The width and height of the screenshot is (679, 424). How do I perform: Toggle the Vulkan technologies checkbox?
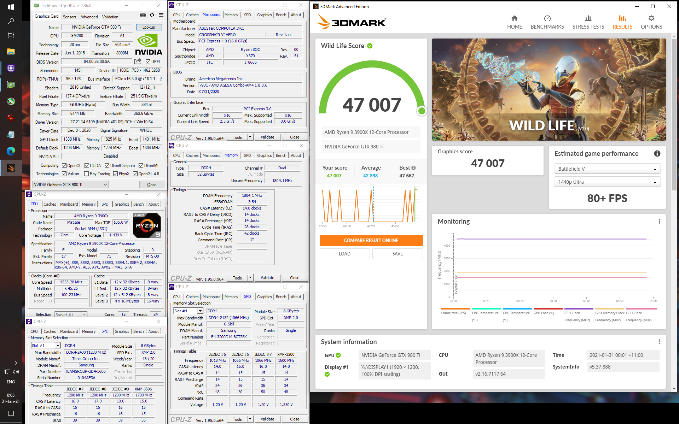click(64, 174)
